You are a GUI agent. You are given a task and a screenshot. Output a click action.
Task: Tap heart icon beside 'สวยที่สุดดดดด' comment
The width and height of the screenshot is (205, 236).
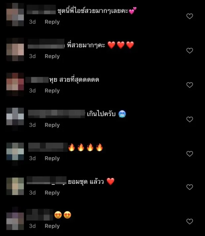[190, 85]
